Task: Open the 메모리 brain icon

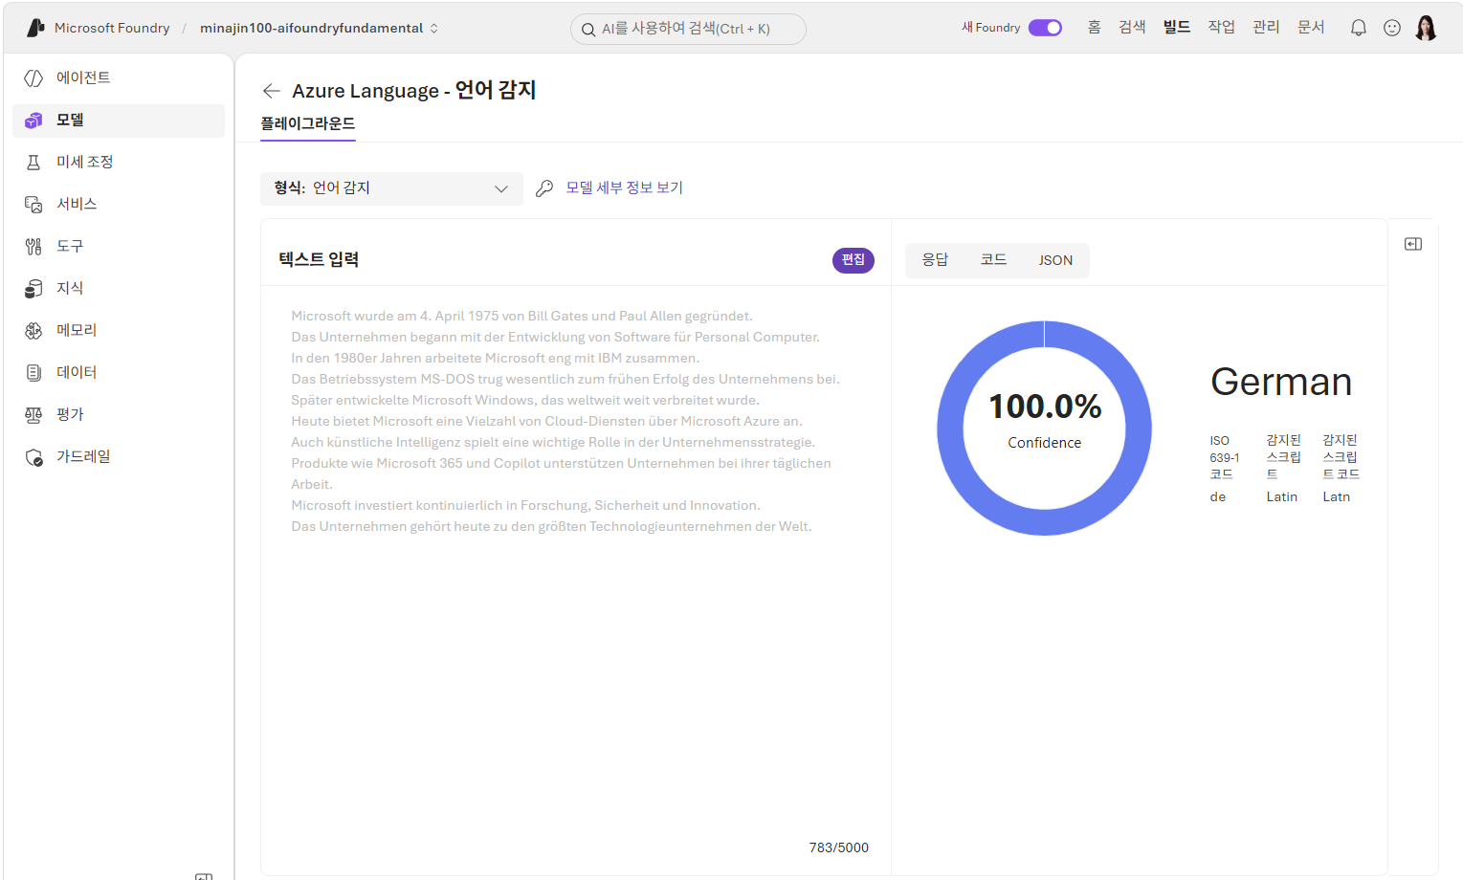Action: tap(33, 331)
